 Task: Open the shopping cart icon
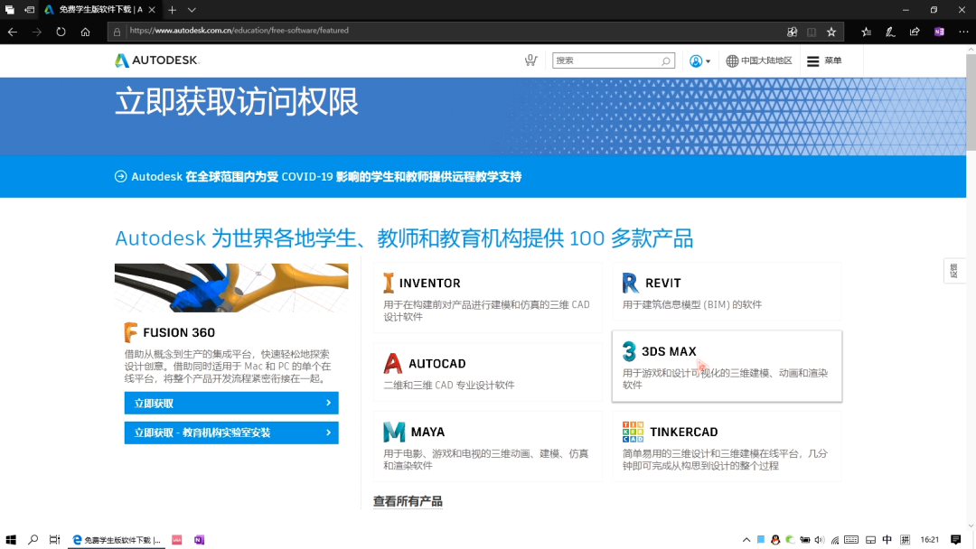[x=530, y=60]
